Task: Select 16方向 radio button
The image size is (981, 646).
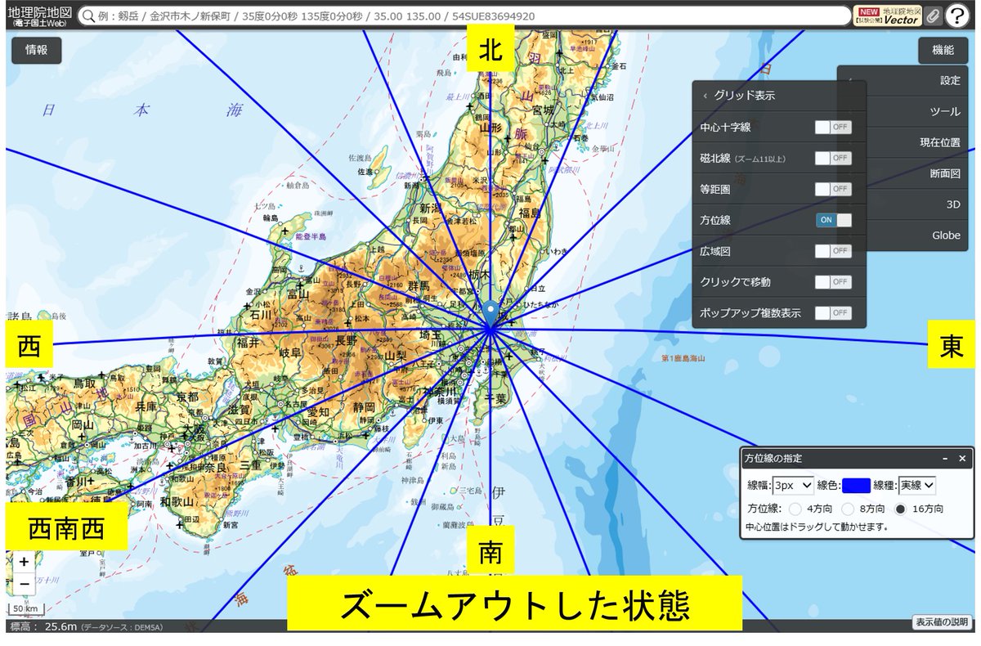Action: click(x=902, y=509)
